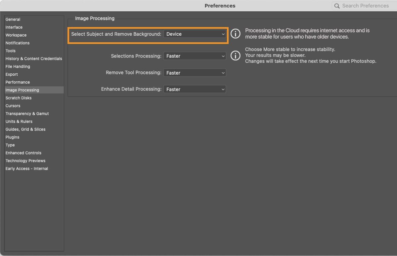Click the magnifier icon in Search Preferences
The width and height of the screenshot is (397, 256).
pos(337,6)
